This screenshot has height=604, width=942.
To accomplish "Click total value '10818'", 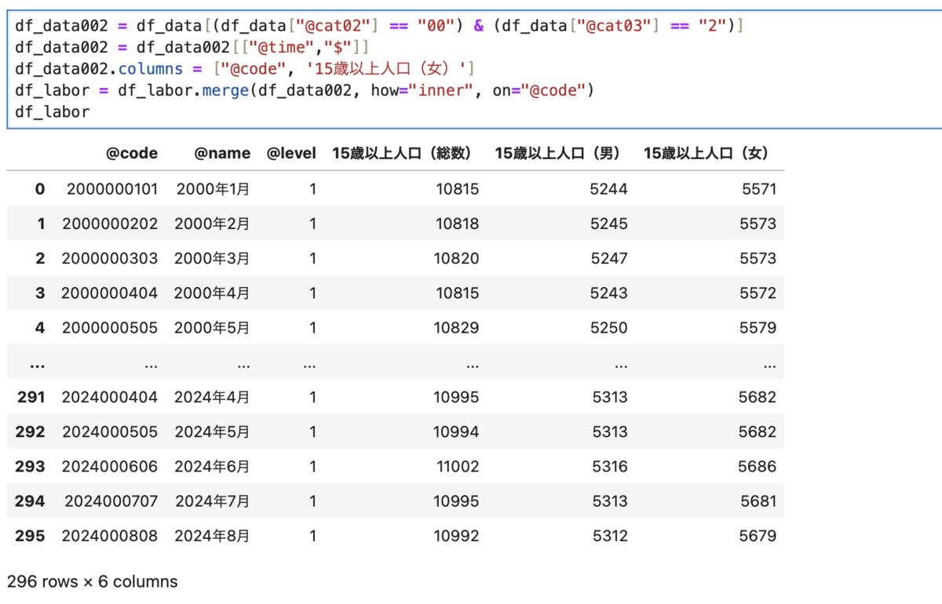I will (458, 224).
